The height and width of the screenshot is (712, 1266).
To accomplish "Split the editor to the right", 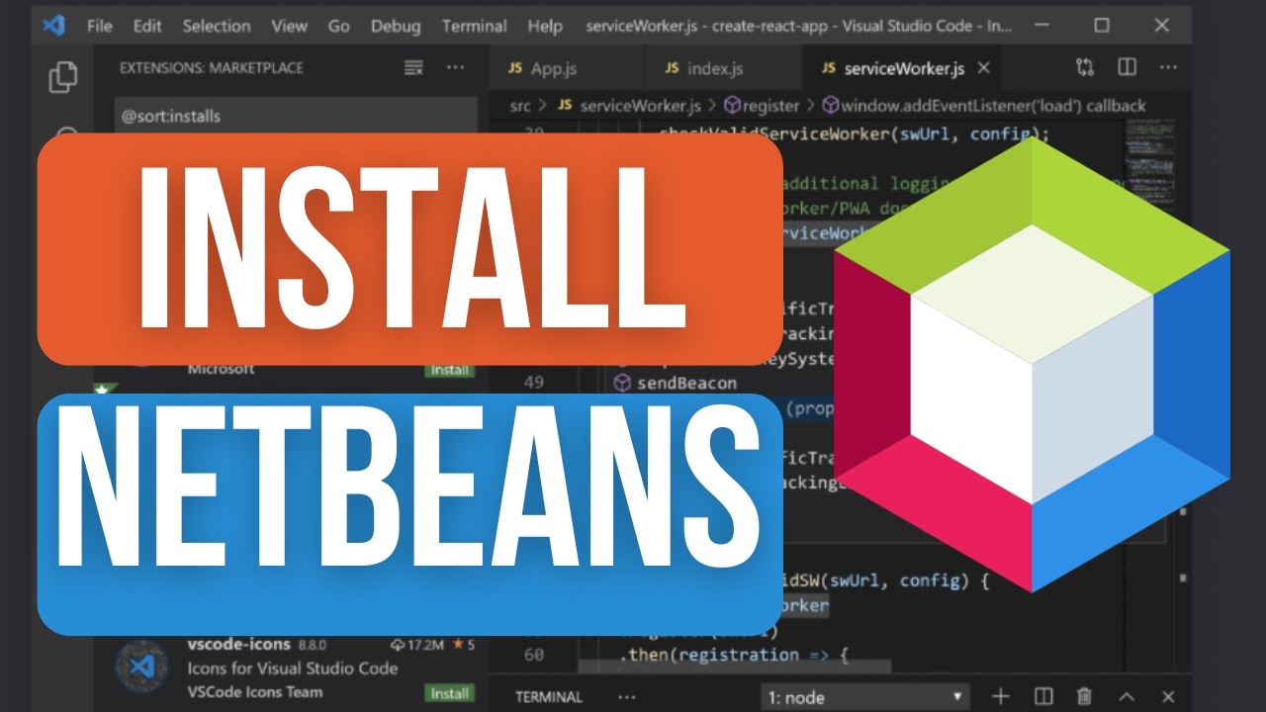I will (1127, 67).
